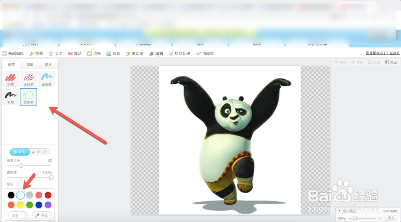Pick the orange color swatch
The width and height of the screenshot is (401, 222).
tap(11, 205)
